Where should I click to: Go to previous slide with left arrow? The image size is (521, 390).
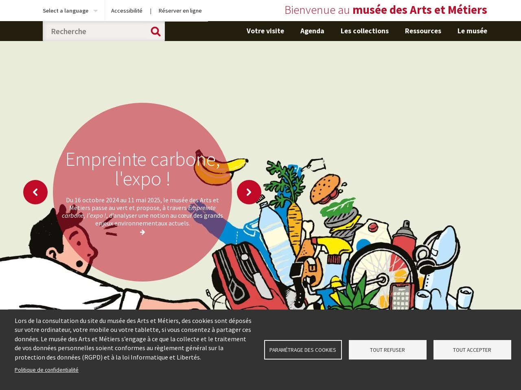coord(35,192)
